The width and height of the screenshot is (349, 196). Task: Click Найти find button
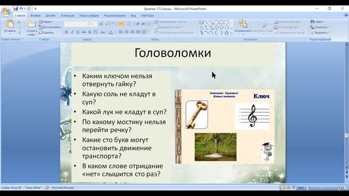316,22
